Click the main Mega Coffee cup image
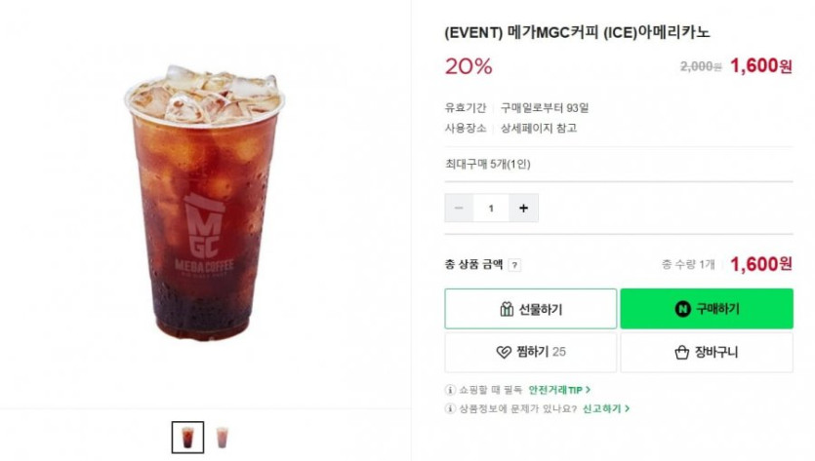Screen dimensions: 815x461 tap(204, 203)
